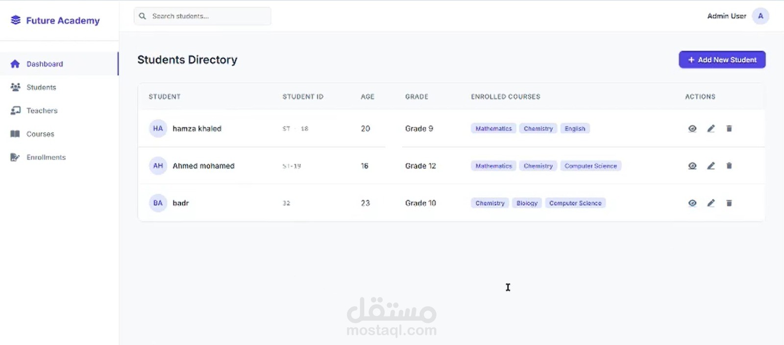View details for Ahmed mohamed
Viewport: 784px width, 345px height.
click(692, 166)
